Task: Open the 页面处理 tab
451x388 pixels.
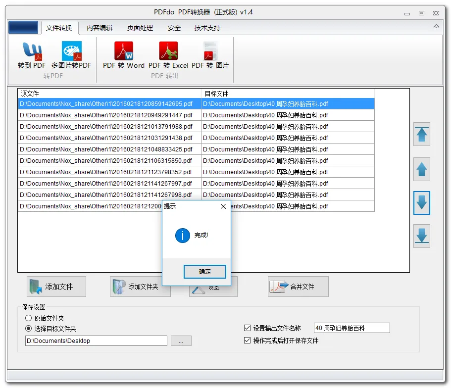Action: click(140, 28)
